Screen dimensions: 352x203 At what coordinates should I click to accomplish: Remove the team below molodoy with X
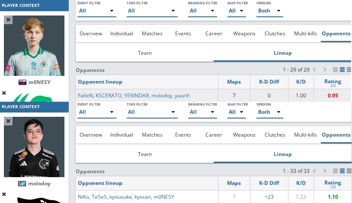(4, 194)
